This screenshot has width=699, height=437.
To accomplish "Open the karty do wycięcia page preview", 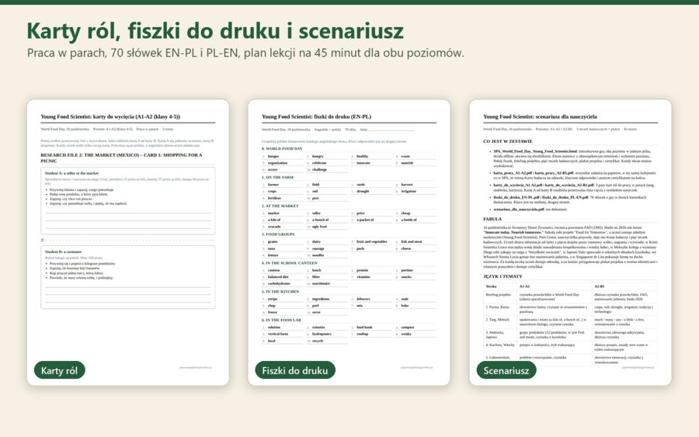I will [128, 242].
